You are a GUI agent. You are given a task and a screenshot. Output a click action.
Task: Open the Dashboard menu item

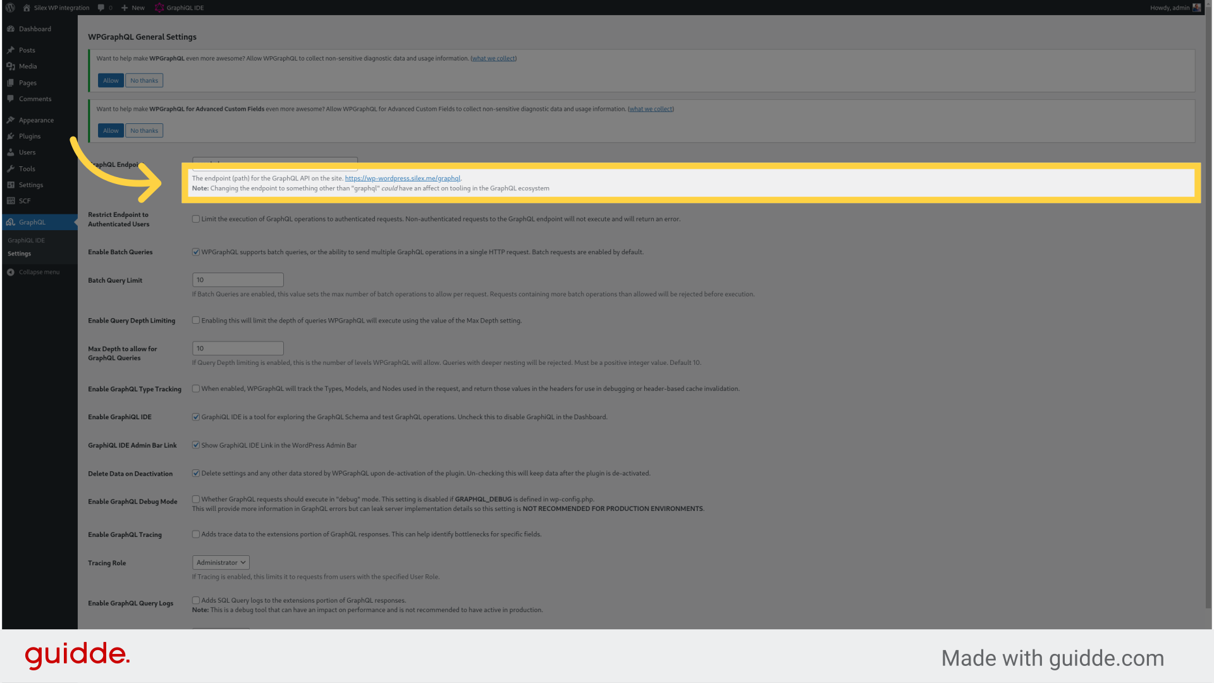tap(34, 28)
